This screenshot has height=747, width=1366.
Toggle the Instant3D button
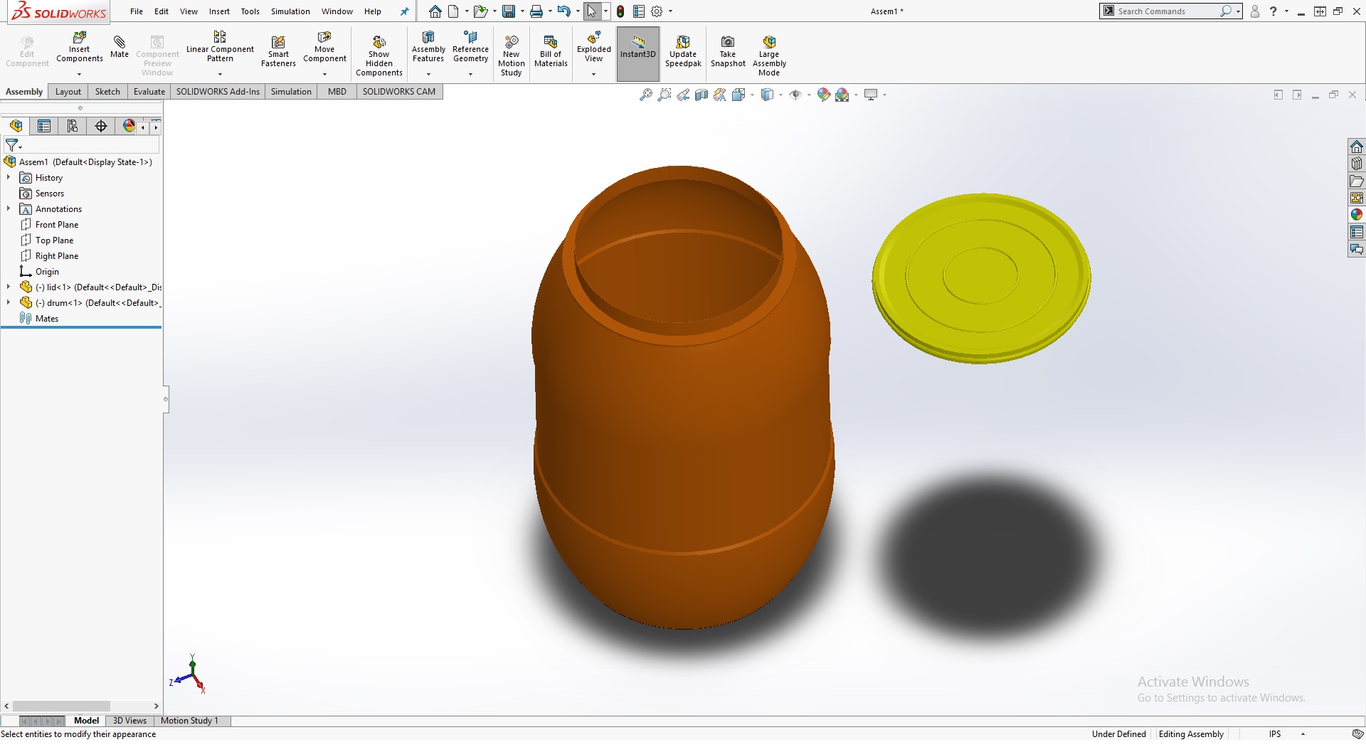point(637,44)
